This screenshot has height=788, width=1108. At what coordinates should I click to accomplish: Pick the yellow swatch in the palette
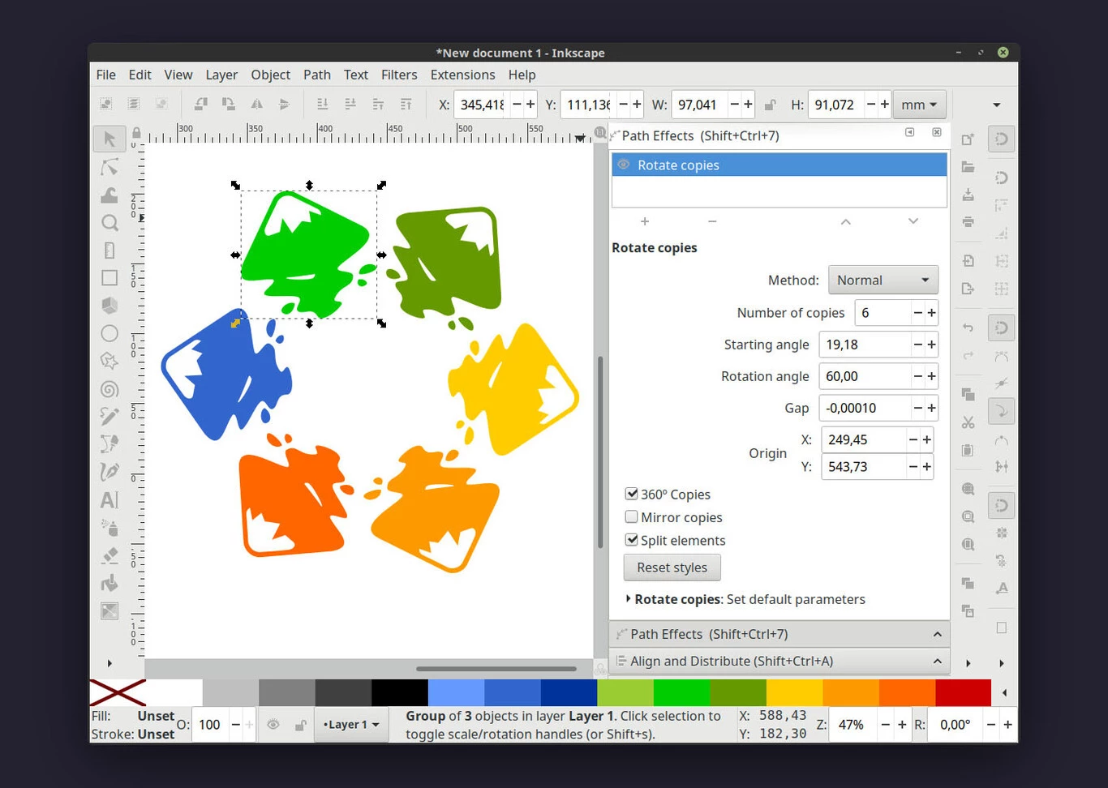pos(793,693)
